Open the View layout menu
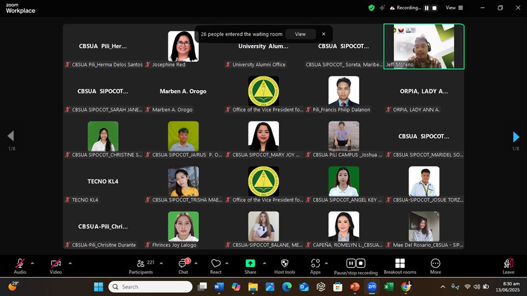 pyautogui.click(x=454, y=8)
